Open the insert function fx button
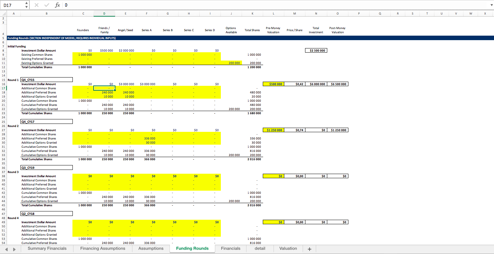The height and width of the screenshot is (254, 494). click(x=58, y=5)
